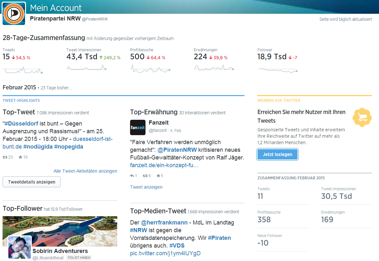Screen dimensions: 379x261
Task: Click "Seite wird täglich aktualisiert" note
Action: pos(346,19)
